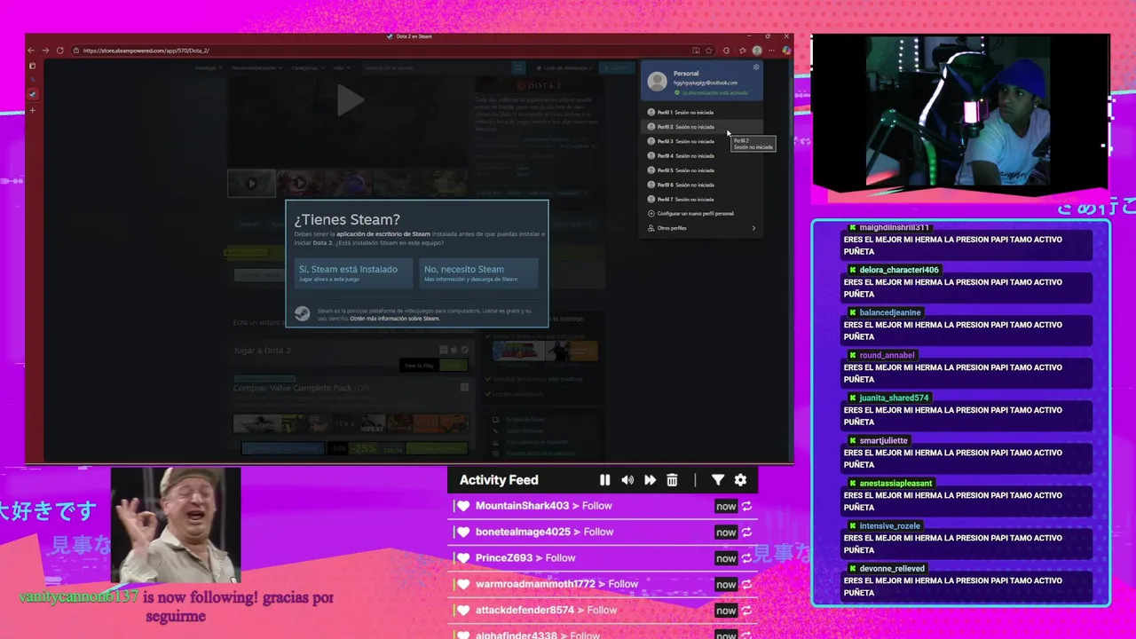Click 'Configurar un nuevo perfil personal'

[x=700, y=214]
